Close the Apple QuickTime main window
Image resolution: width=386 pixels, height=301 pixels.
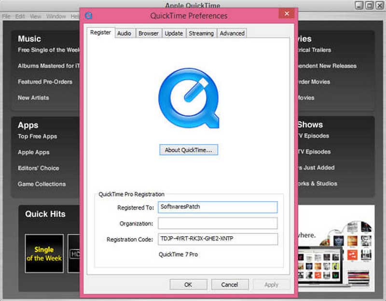tap(380, 5)
